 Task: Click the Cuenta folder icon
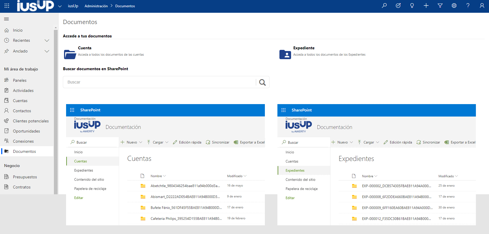coord(70,54)
